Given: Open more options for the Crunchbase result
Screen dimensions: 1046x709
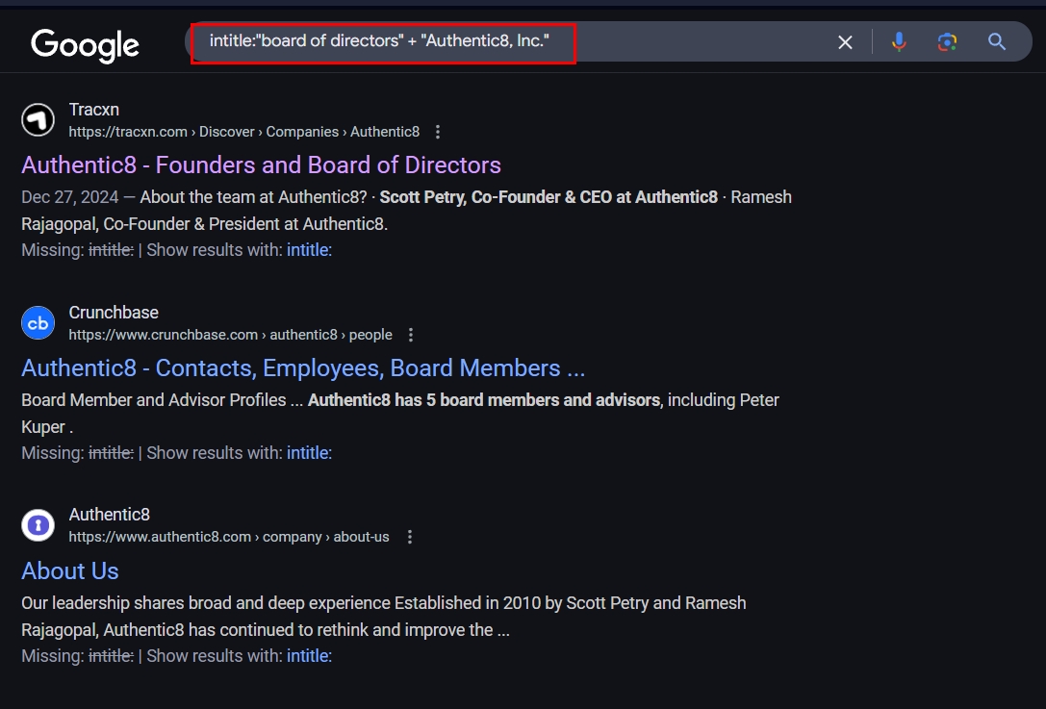Looking at the screenshot, I should click(411, 335).
